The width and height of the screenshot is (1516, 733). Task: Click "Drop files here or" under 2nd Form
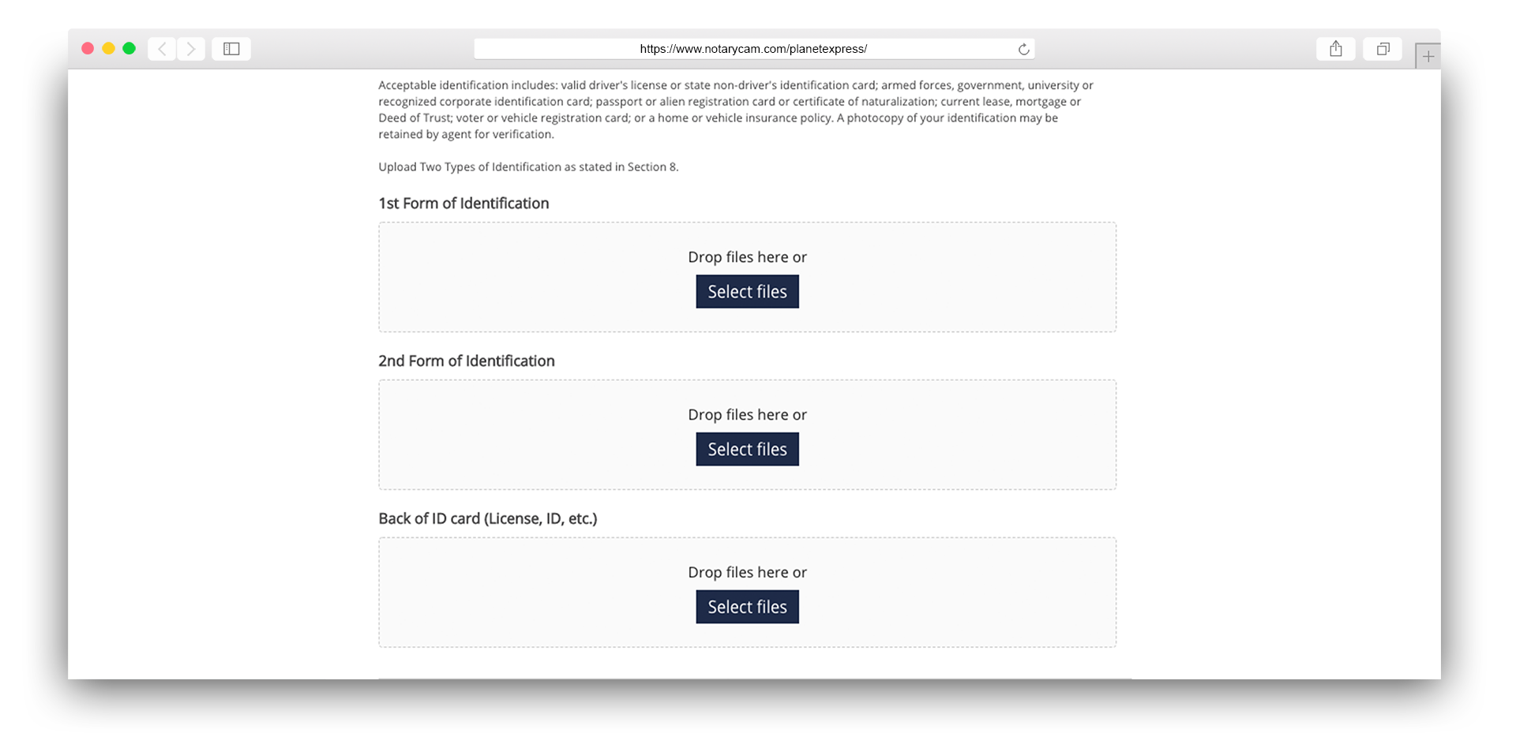(747, 415)
